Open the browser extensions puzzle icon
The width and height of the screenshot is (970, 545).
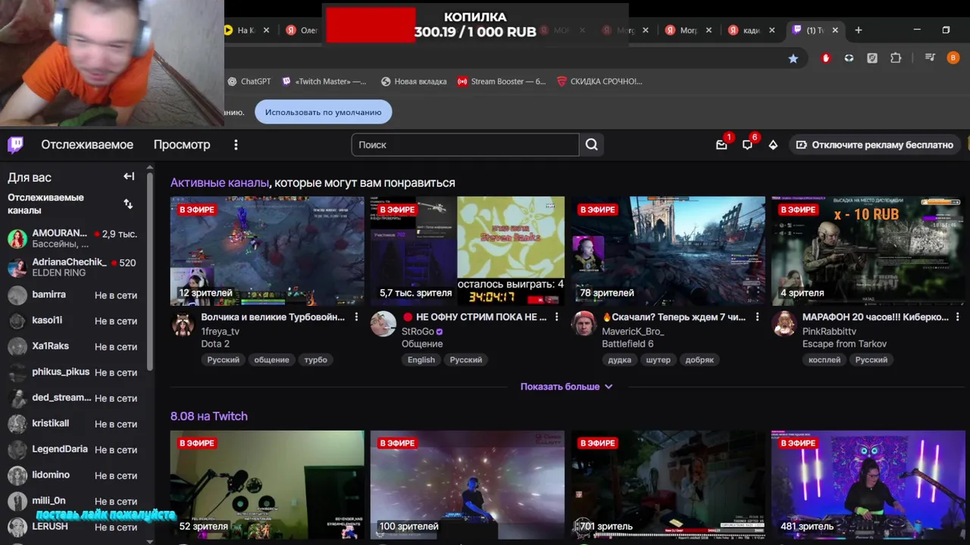(x=896, y=58)
